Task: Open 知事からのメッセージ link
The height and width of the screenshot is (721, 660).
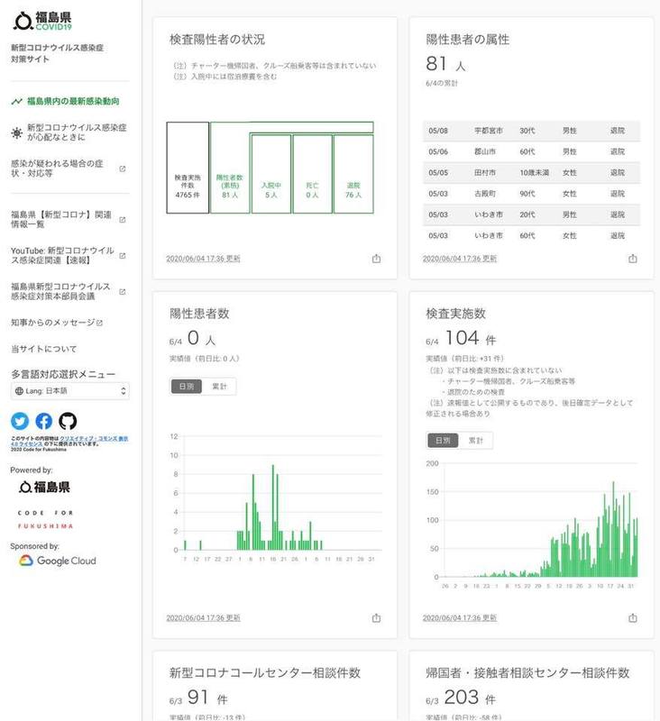Action: (x=57, y=323)
